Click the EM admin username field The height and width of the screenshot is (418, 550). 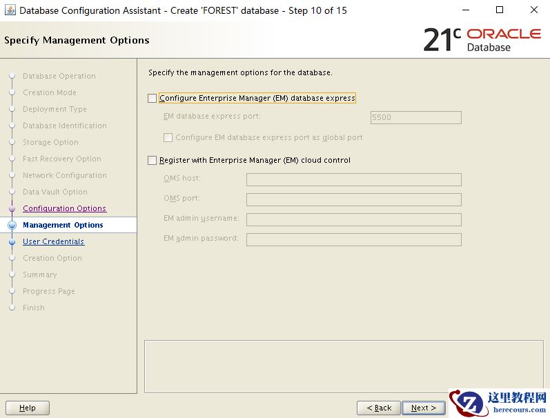click(x=353, y=219)
